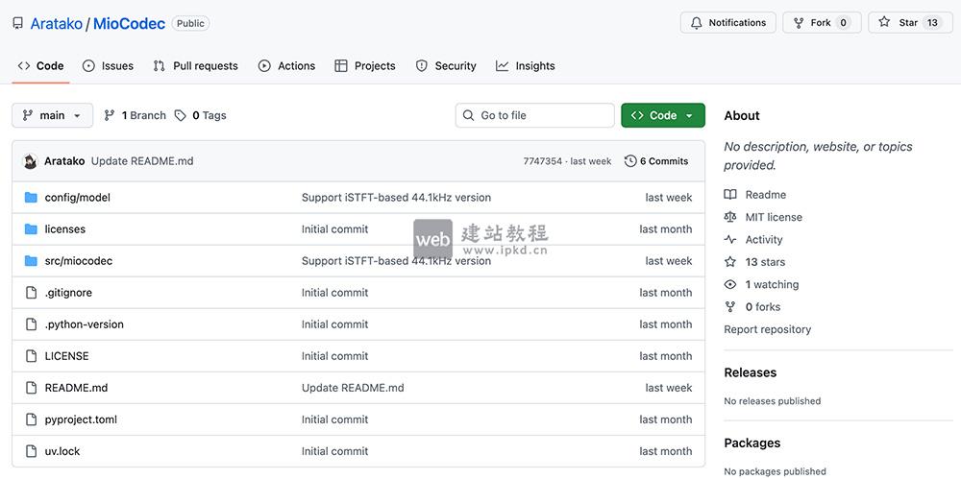Click the file icon for .gitignore

pyautogui.click(x=32, y=293)
